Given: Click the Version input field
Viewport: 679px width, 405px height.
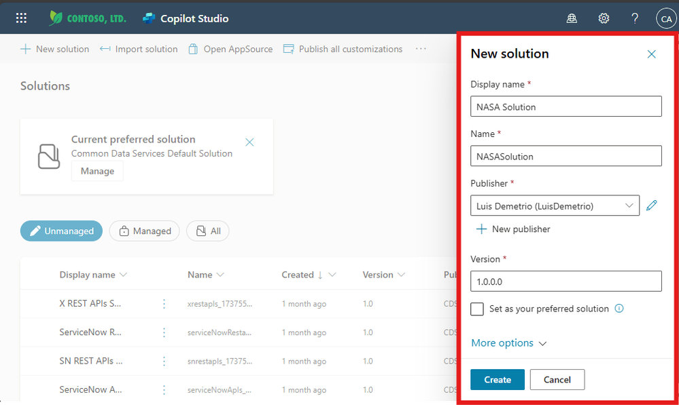Looking at the screenshot, I should (x=566, y=282).
